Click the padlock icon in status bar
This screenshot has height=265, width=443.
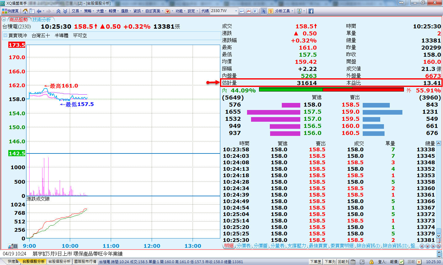[371, 262]
